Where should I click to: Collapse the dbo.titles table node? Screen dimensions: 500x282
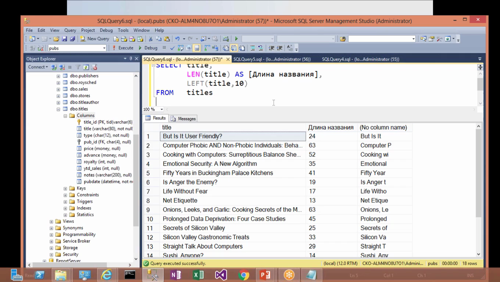pyautogui.click(x=58, y=109)
